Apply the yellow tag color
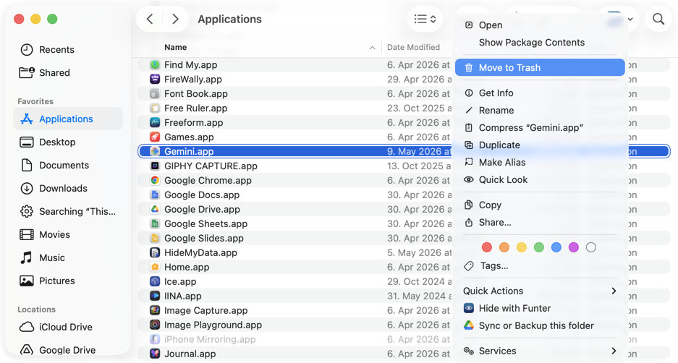678x363 pixels. 522,247
